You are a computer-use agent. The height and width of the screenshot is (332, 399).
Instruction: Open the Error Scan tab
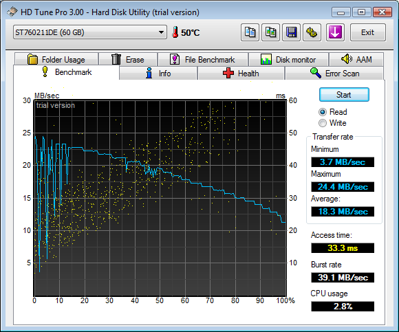334,74
